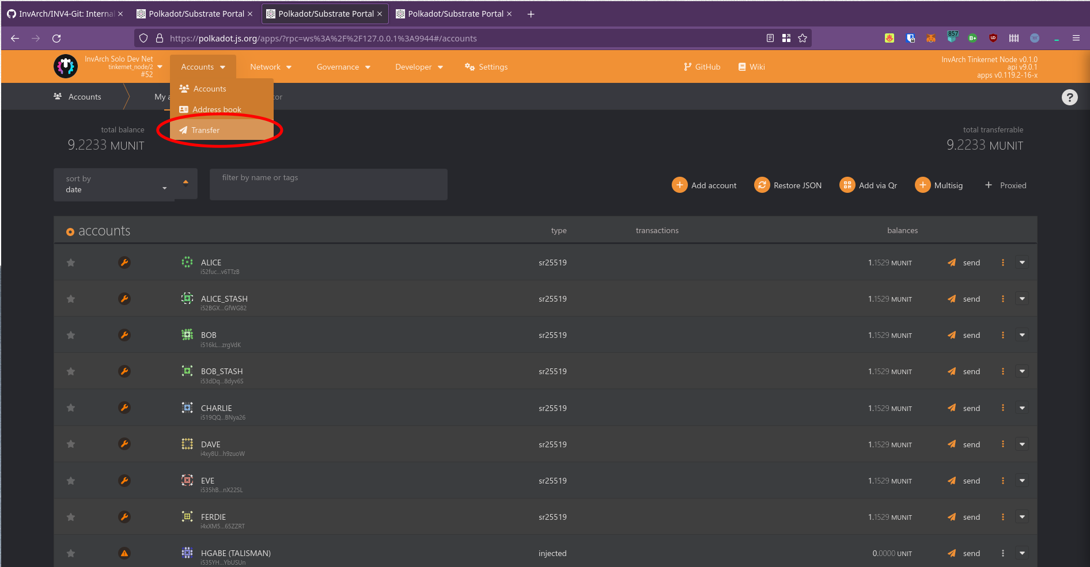Open the three-dot menu for CHARLIE

tap(1002, 408)
